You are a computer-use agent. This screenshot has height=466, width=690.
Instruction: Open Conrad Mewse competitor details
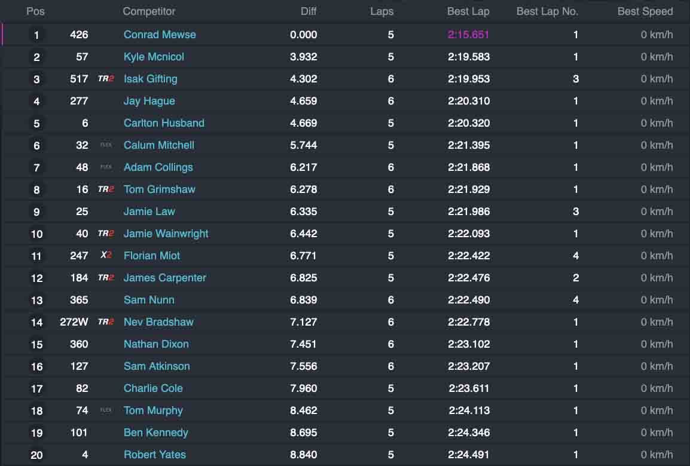160,35
